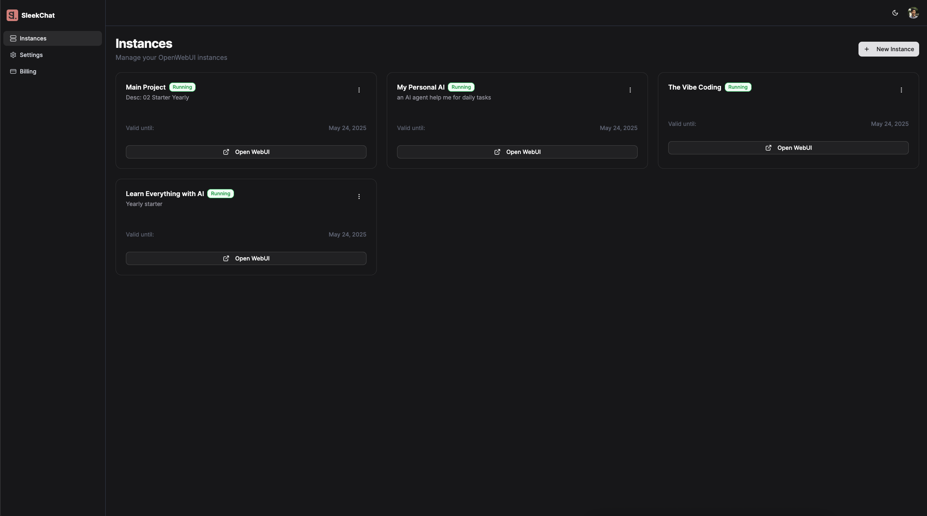Screen dimensions: 927x516
Task: Open the Learn Everything with AI kebab menu
Action: (x=359, y=196)
